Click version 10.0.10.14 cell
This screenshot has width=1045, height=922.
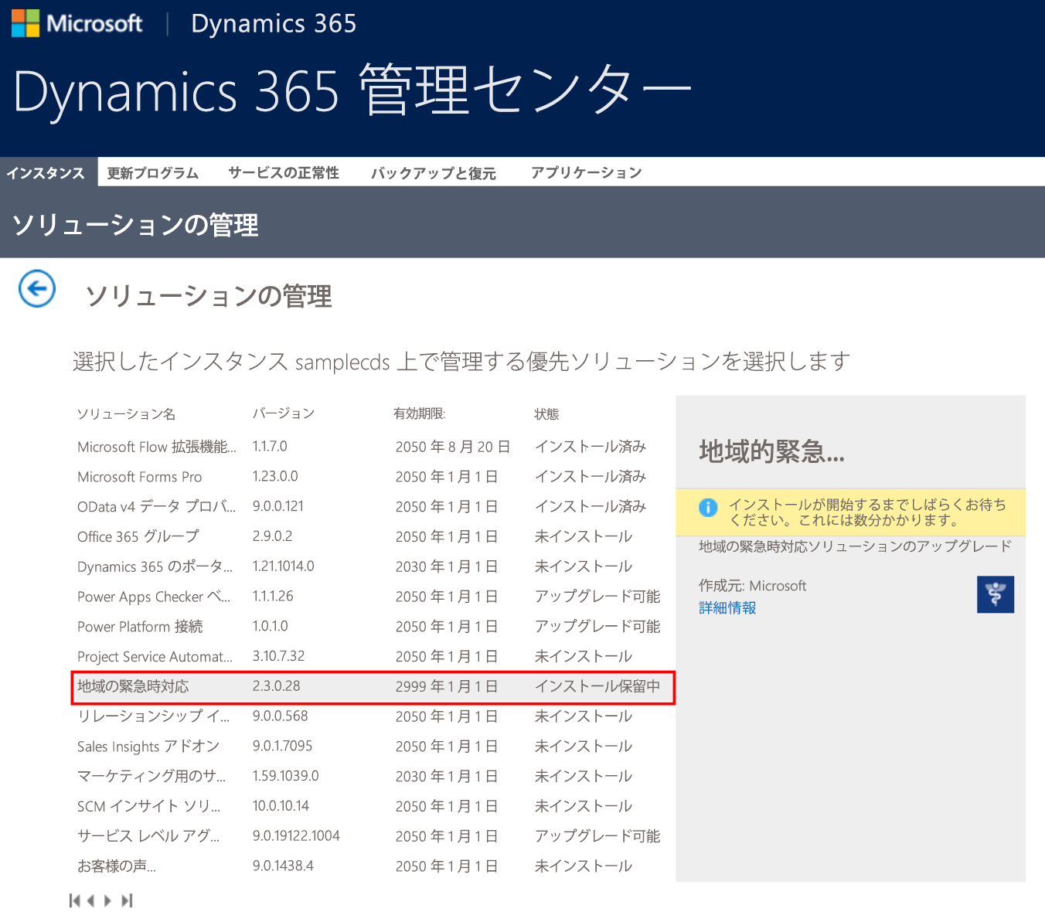pyautogui.click(x=281, y=806)
